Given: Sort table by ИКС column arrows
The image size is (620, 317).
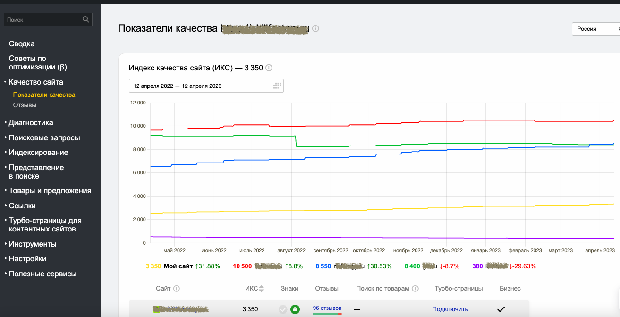Looking at the screenshot, I should (262, 289).
